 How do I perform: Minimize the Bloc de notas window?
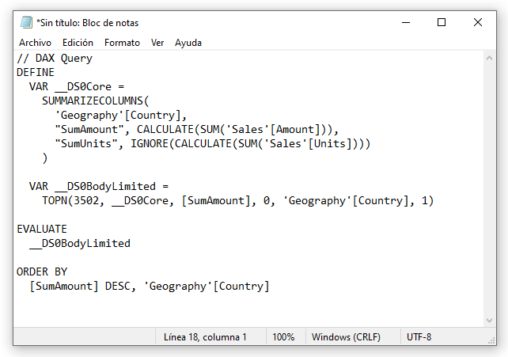click(404, 23)
